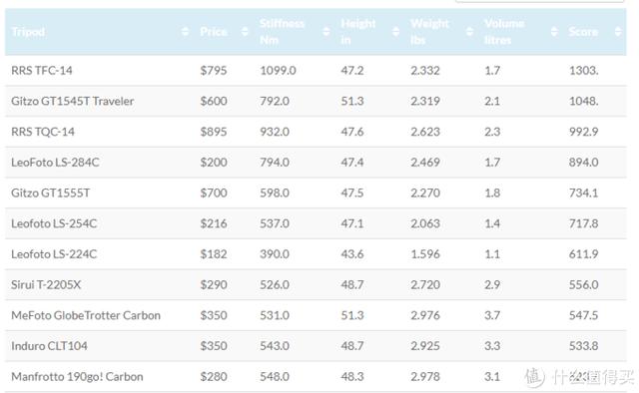Click the $216 price cell
Viewport: 639px width, 393px height.
214,223
